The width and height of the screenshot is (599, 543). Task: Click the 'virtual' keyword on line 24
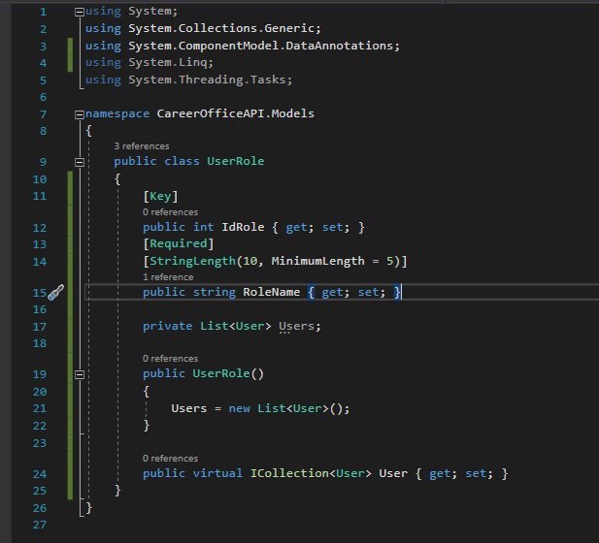click(x=217, y=473)
